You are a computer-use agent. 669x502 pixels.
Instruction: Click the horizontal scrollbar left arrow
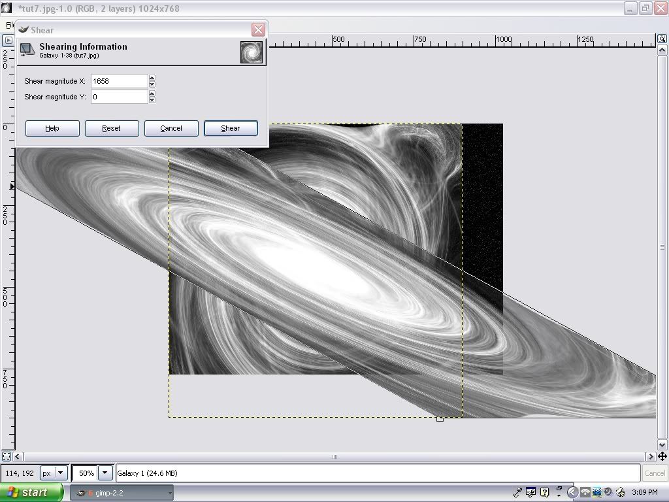[x=18, y=456]
